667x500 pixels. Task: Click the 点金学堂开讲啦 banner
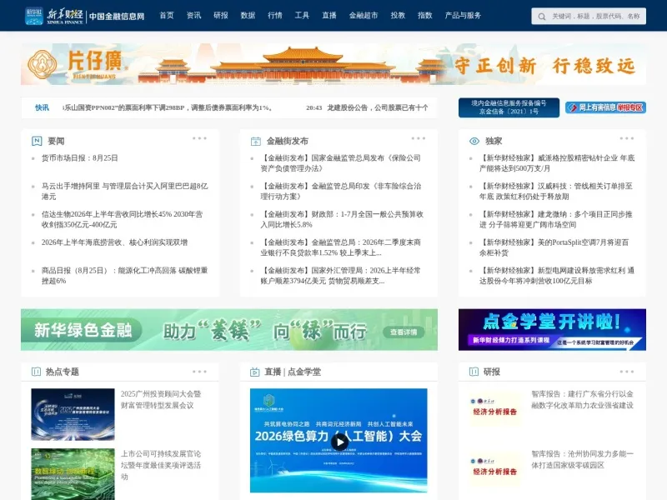click(x=552, y=329)
